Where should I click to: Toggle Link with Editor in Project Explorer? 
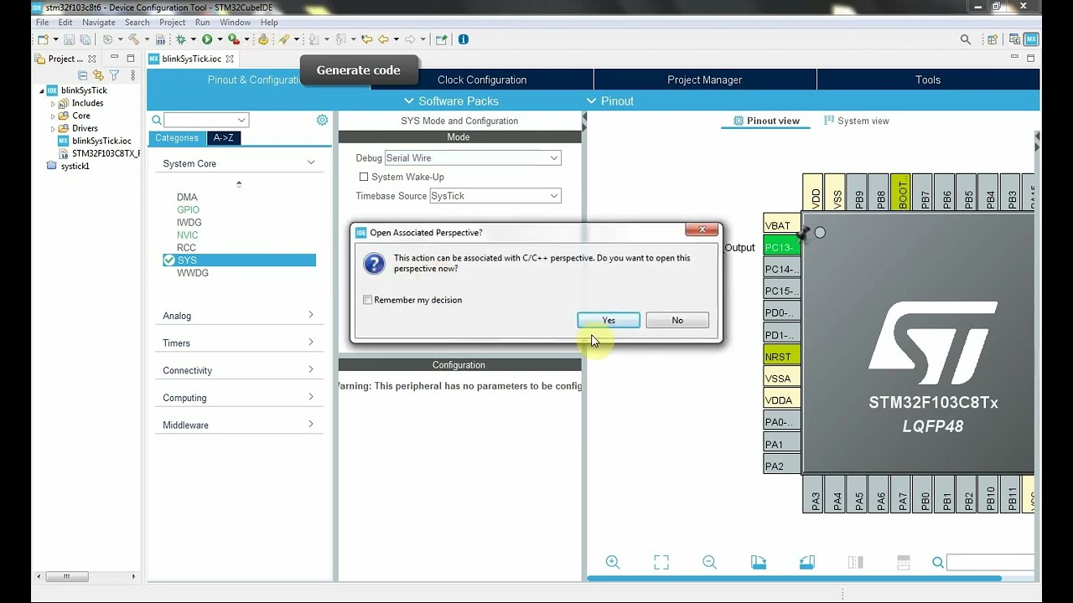[x=98, y=75]
